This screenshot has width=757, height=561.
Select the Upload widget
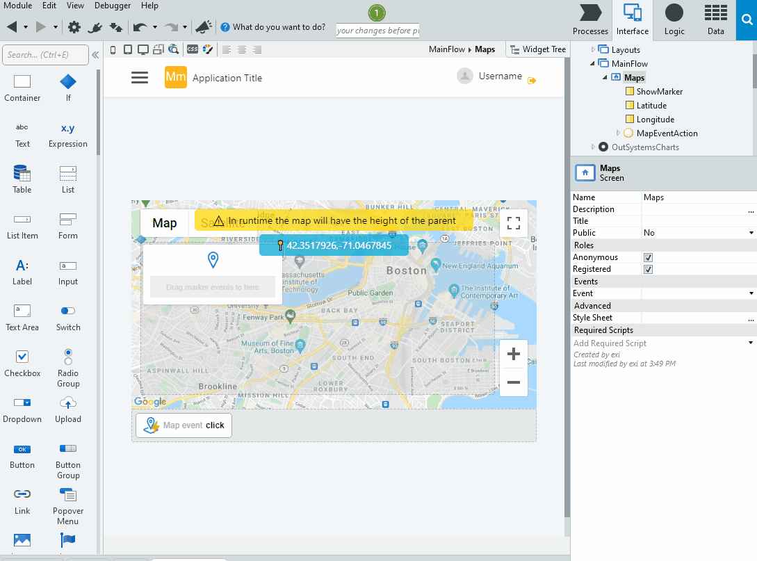pos(68,410)
